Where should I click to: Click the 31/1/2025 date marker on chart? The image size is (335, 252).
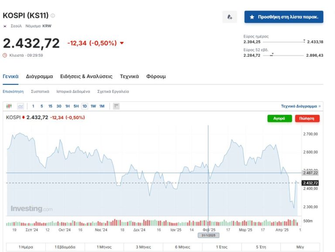pyautogui.click(x=208, y=235)
